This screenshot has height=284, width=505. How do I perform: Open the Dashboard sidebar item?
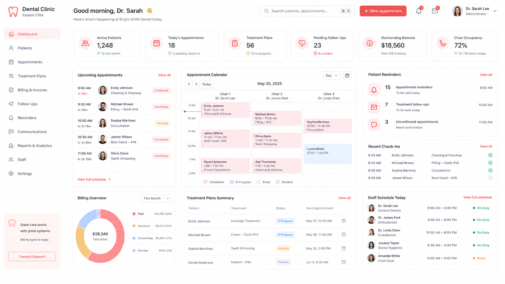pos(32,34)
